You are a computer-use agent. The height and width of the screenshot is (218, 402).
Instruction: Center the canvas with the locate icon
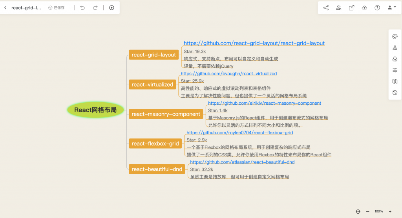click(358, 212)
